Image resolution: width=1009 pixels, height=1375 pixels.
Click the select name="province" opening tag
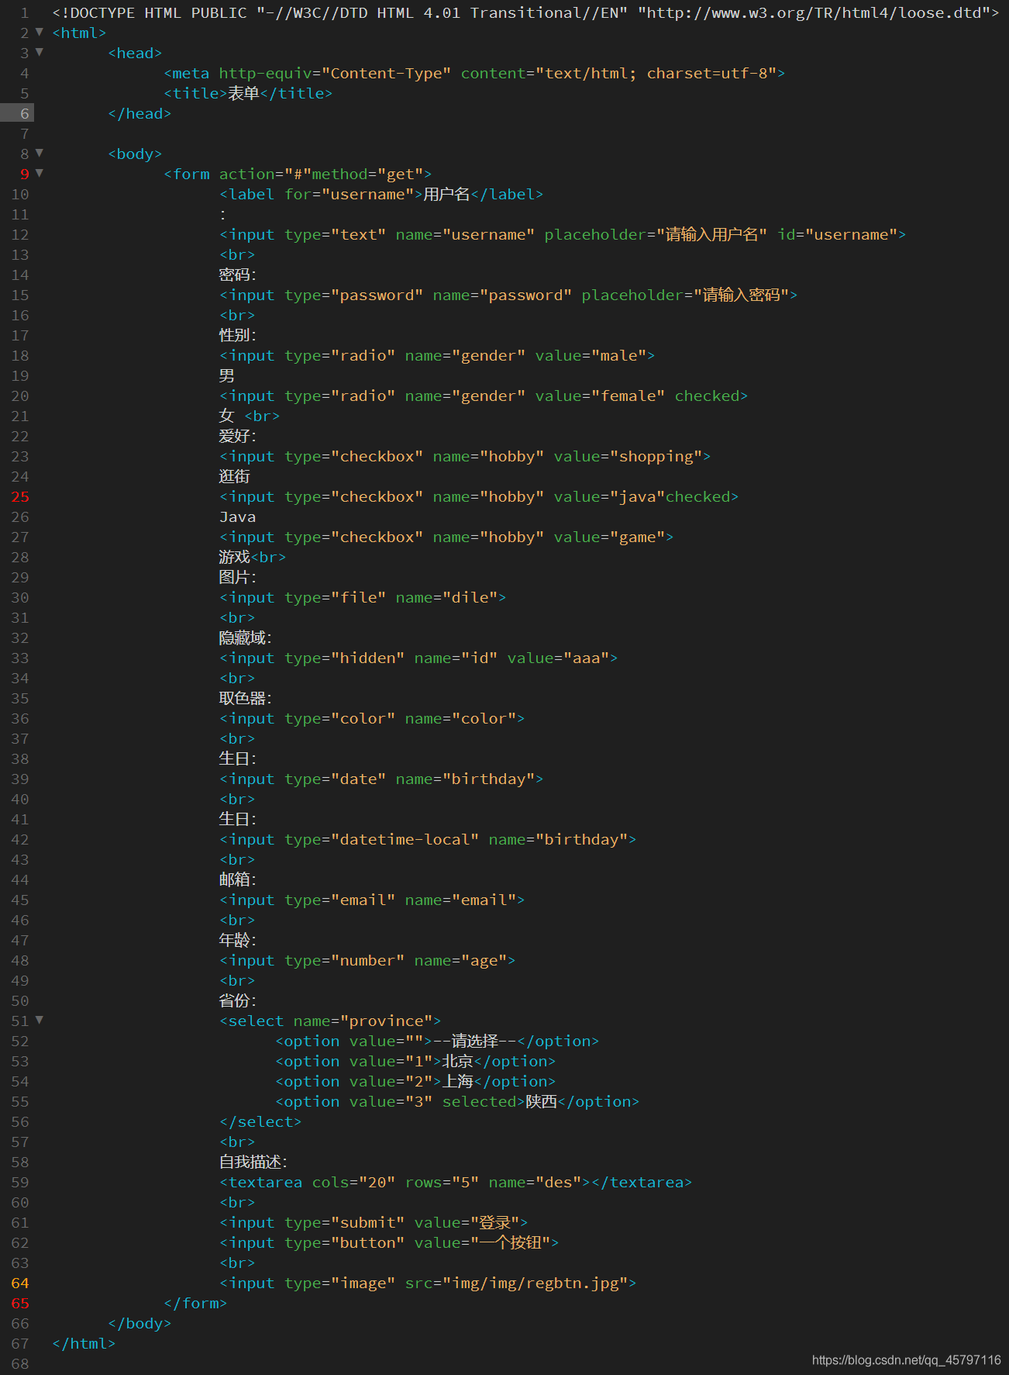point(330,1021)
